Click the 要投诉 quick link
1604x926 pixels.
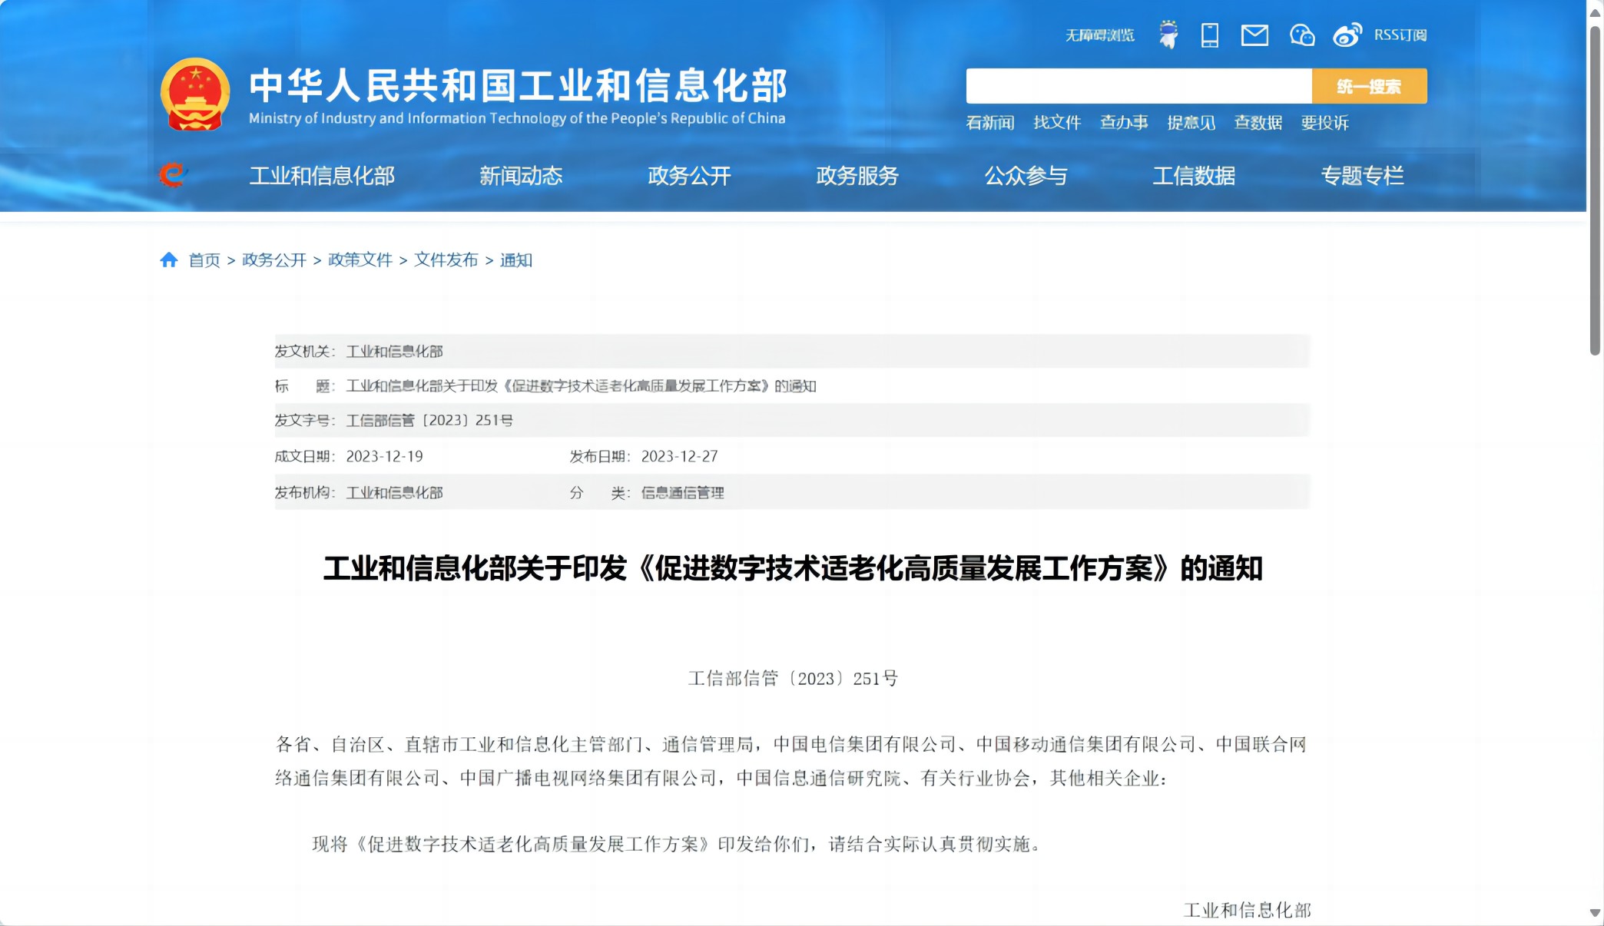click(1324, 123)
